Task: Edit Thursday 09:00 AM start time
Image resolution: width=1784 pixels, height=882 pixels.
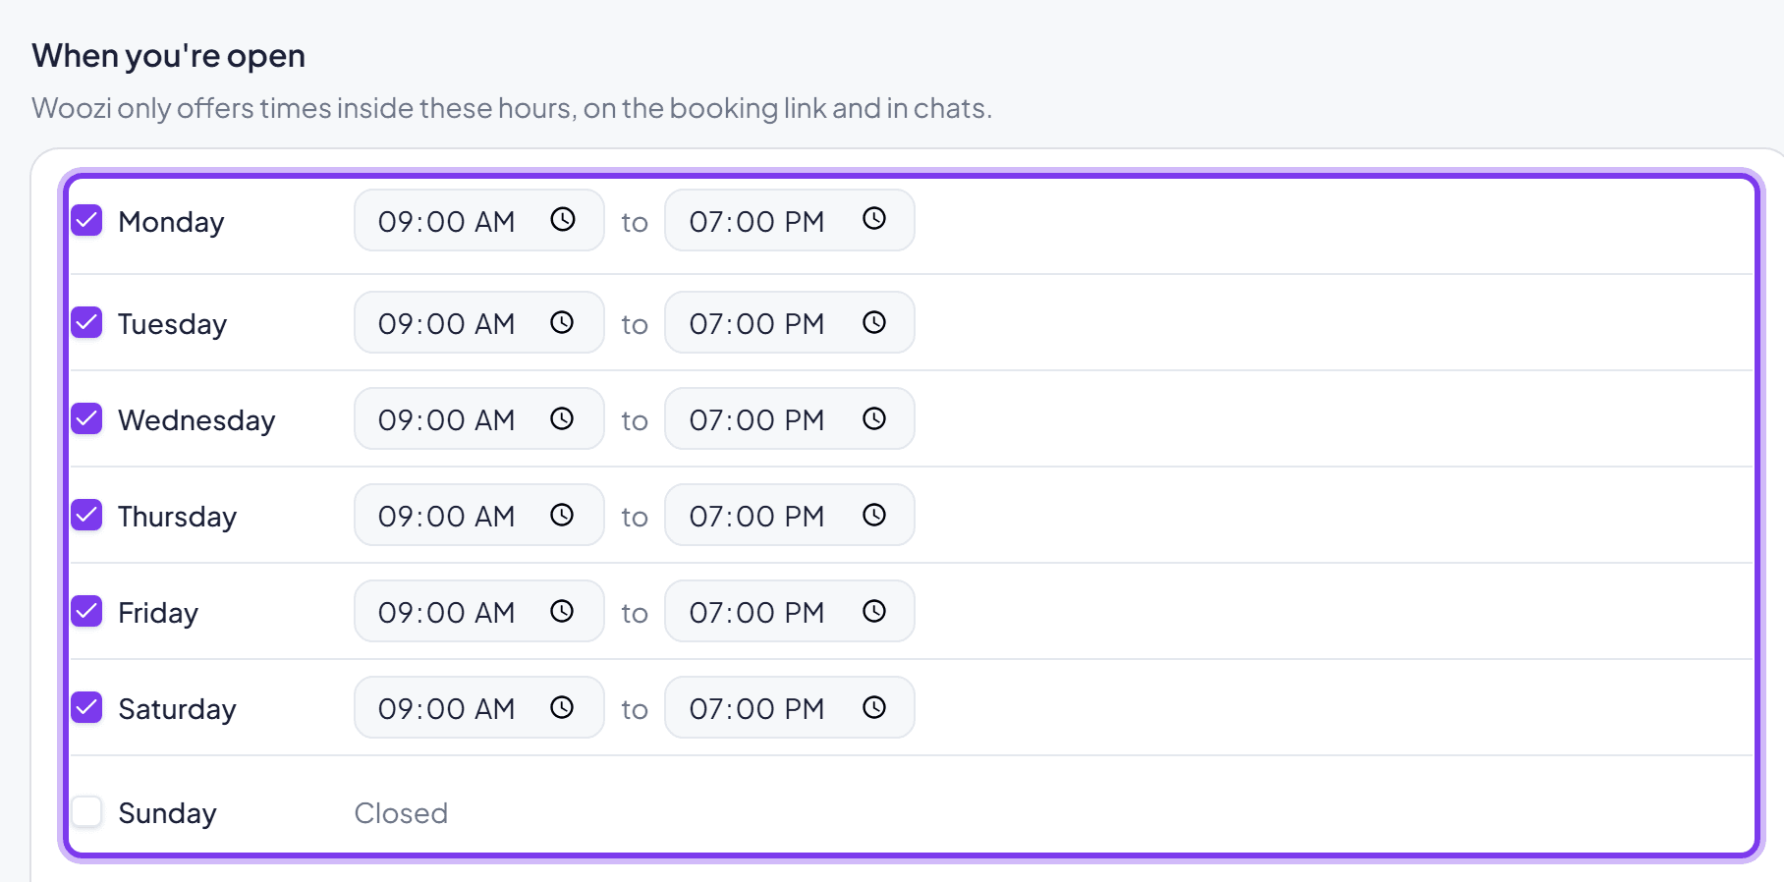Action: click(x=478, y=515)
